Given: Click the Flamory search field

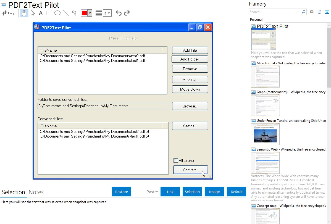Looking at the screenshot, I should [x=275, y=12].
